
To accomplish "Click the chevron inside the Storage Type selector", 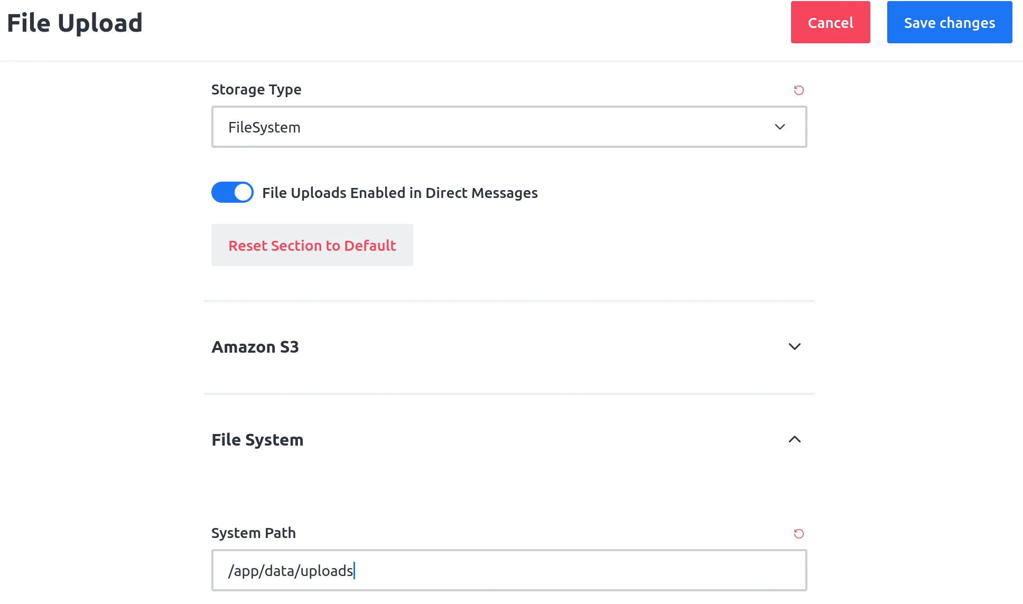I will [x=779, y=127].
